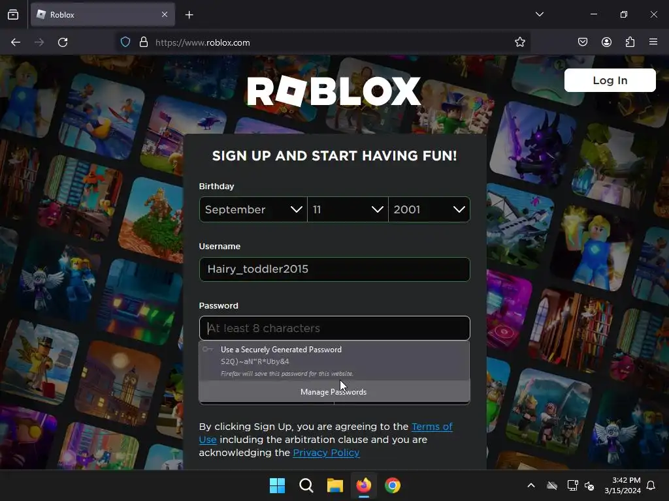Use the securely generated password

tap(334, 361)
